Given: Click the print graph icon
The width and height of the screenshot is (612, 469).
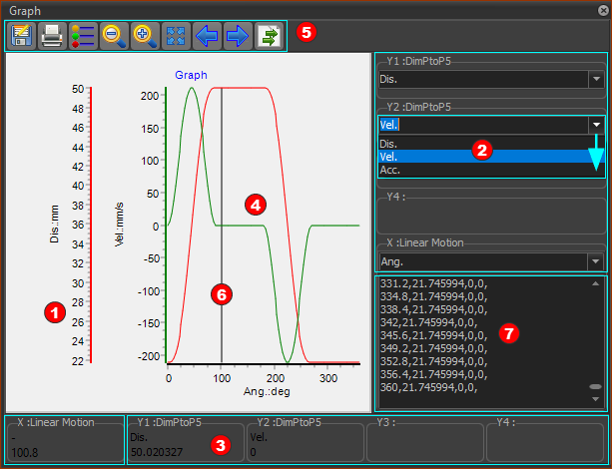Looking at the screenshot, I should point(52,36).
